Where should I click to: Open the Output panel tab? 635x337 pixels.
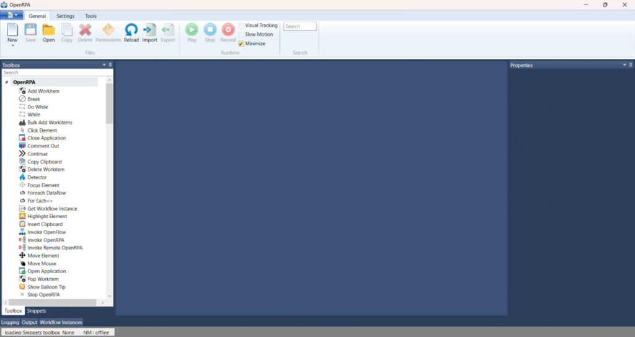click(29, 322)
